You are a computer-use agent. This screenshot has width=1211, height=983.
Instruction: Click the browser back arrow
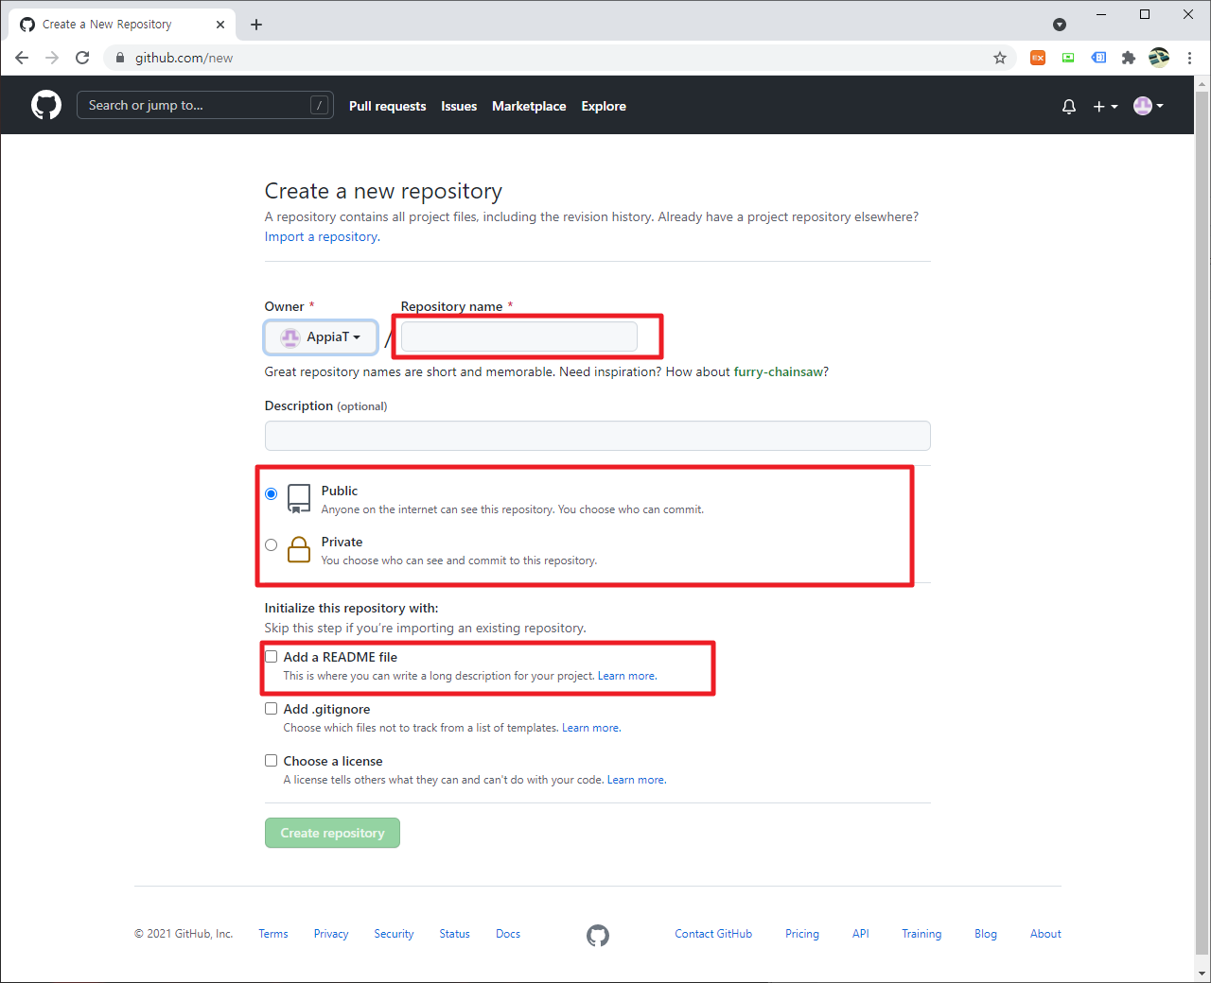click(x=22, y=58)
